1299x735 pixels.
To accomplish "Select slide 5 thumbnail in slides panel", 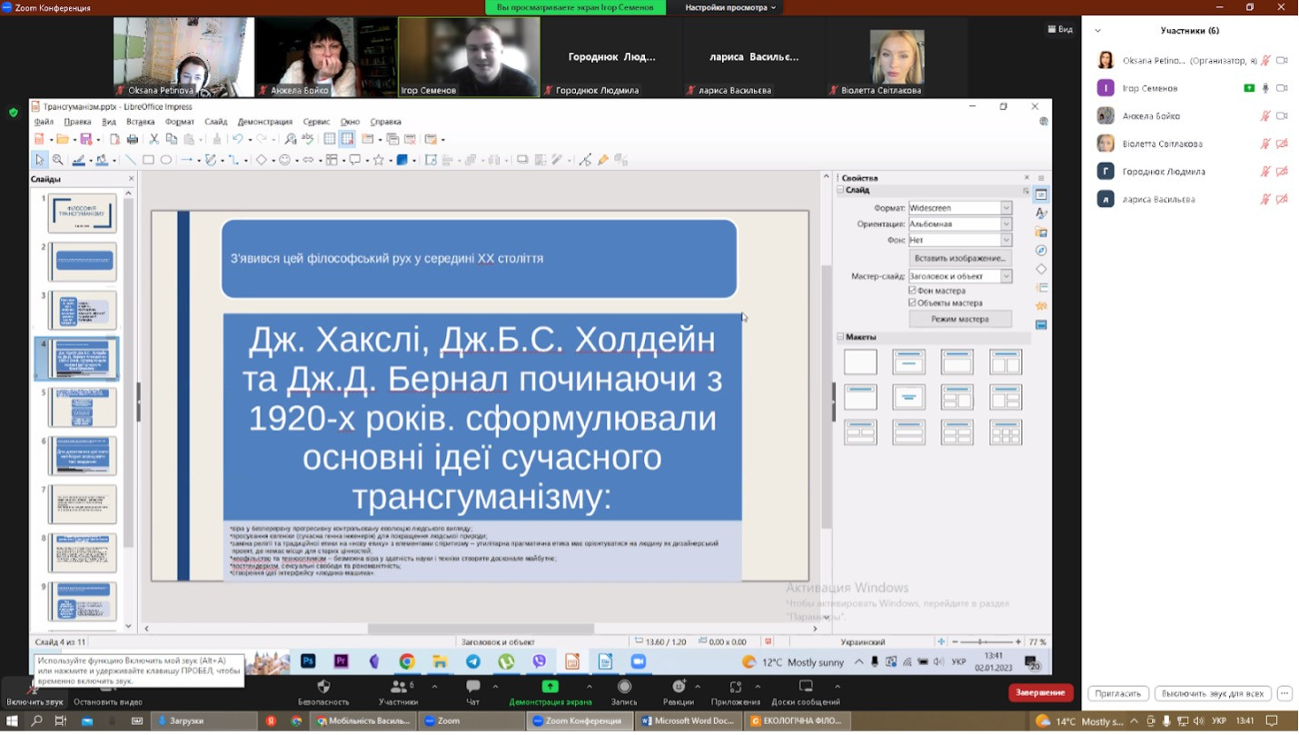I will [x=82, y=407].
